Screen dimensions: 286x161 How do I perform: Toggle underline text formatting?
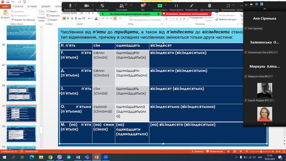pyautogui.click(x=72, y=19)
